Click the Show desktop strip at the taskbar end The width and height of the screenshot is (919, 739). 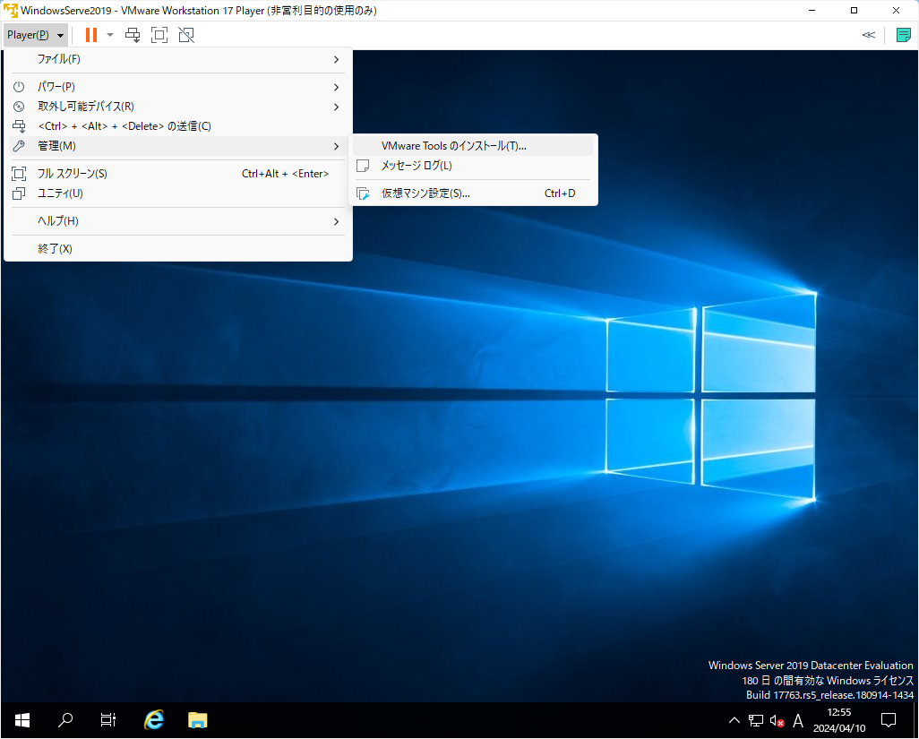[x=915, y=720]
